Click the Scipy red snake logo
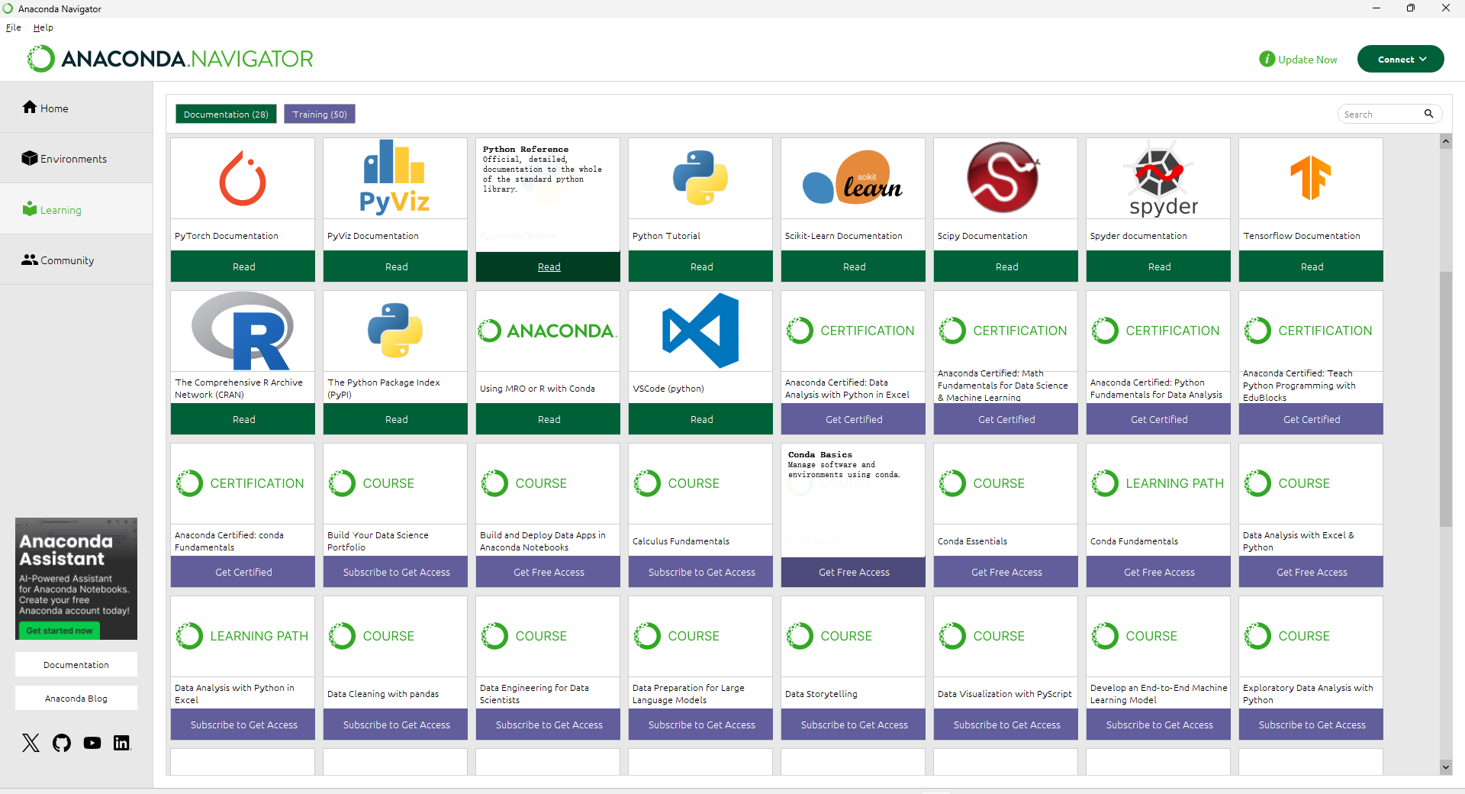Screen dimensions: 1465x794 (x=1003, y=177)
